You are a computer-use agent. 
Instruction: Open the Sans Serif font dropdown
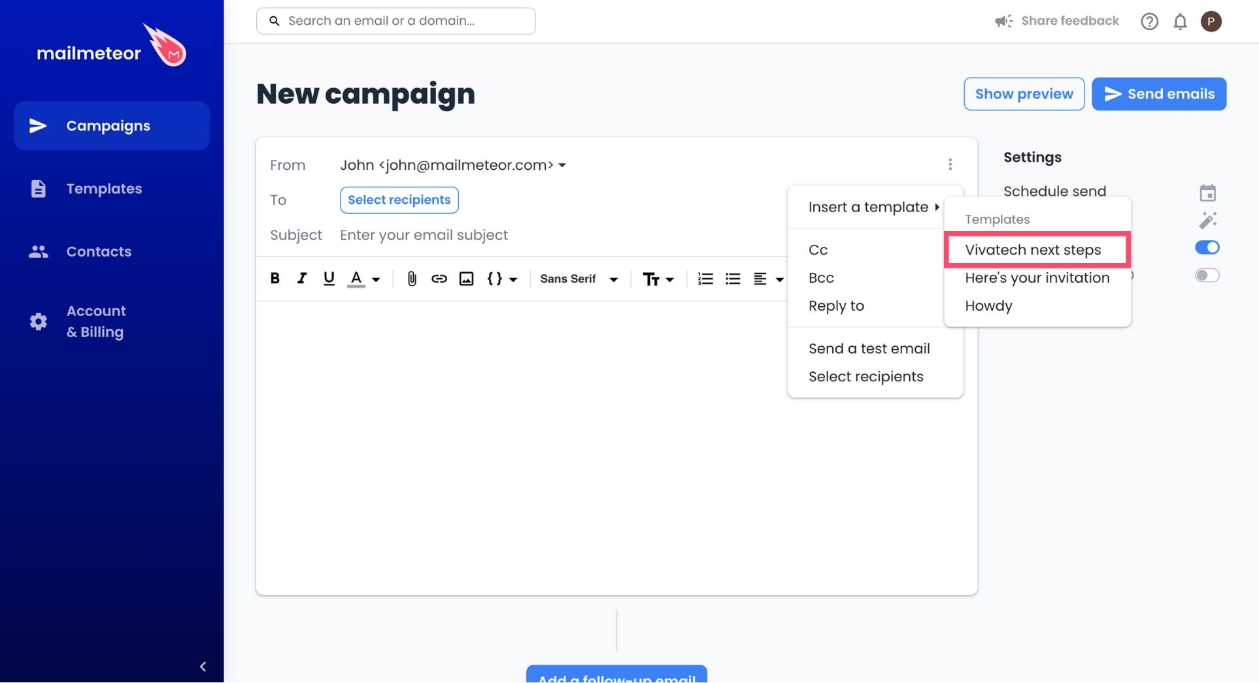[x=579, y=279]
